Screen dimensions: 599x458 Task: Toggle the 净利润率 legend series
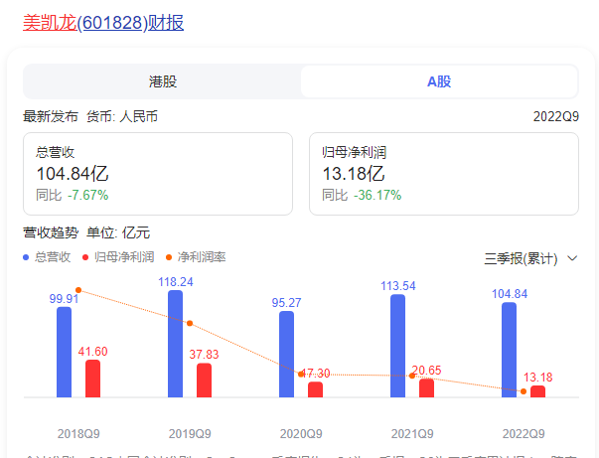pos(202,257)
